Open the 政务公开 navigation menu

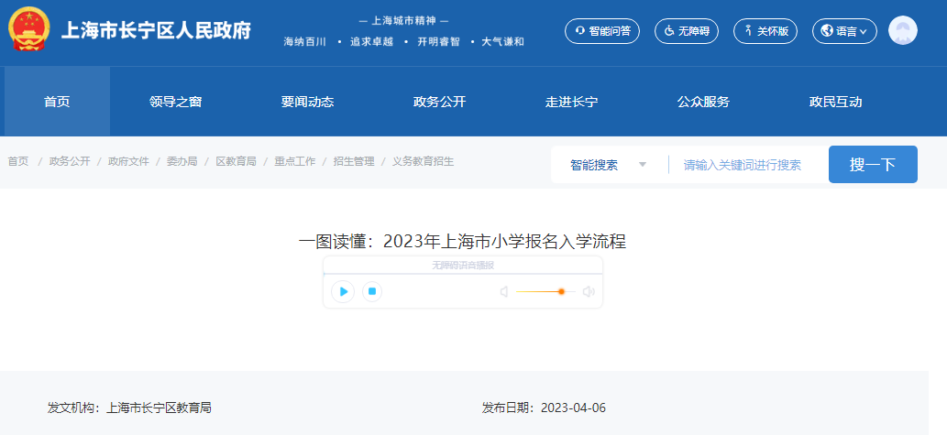440,102
